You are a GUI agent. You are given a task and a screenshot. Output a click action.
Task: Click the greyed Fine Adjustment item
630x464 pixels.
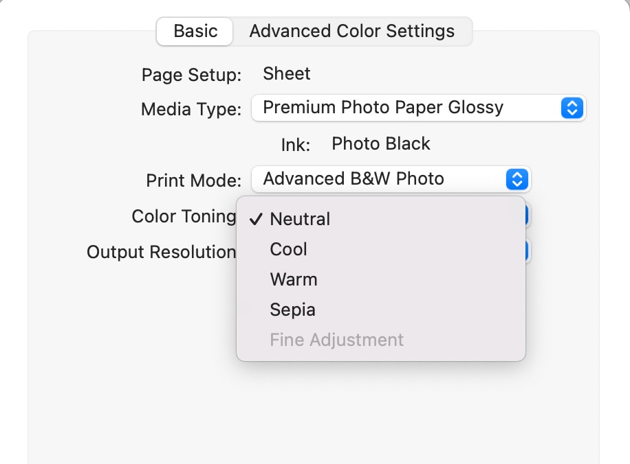[x=336, y=340]
